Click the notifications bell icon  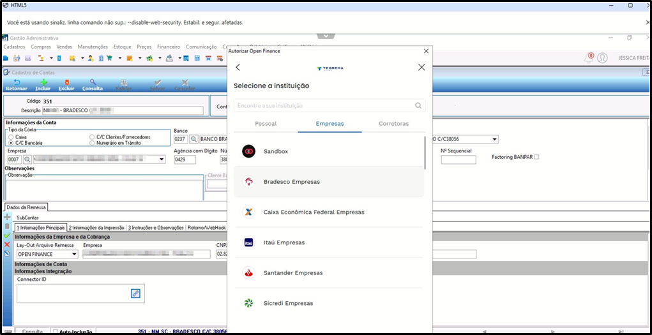click(589, 58)
